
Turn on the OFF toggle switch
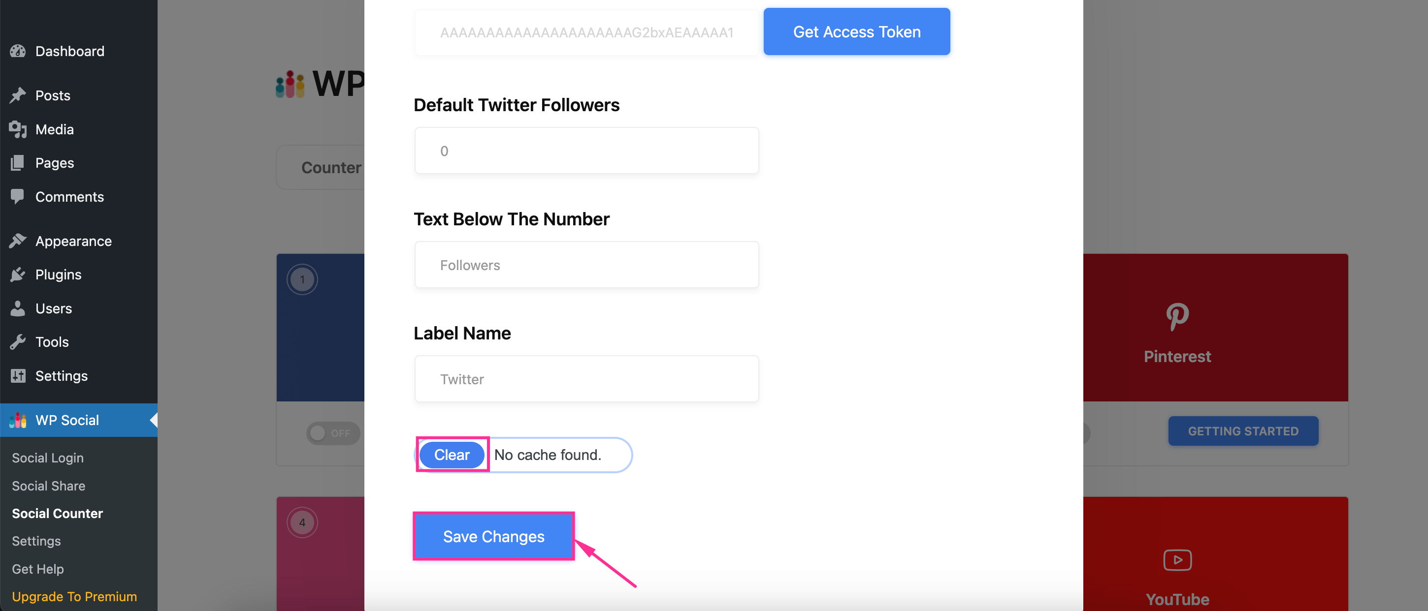[x=332, y=433]
